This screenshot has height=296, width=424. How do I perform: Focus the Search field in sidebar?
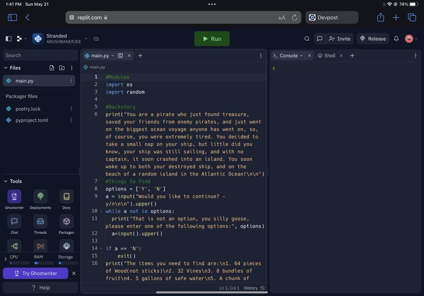coord(41,55)
